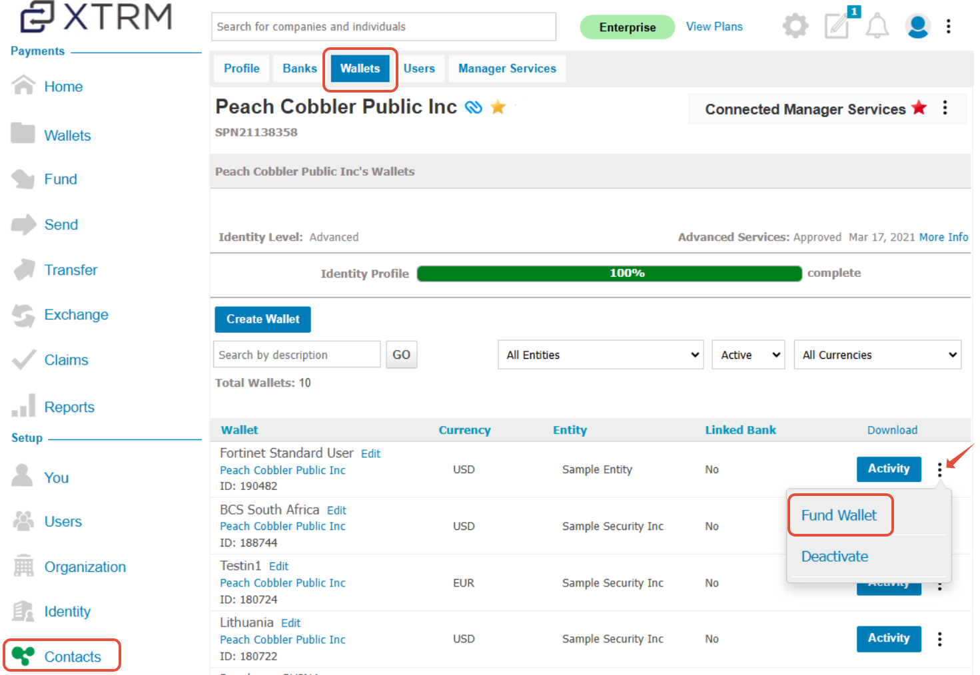The image size is (980, 675).
Task: Click the Contacts green icon in sidebar
Action: (x=23, y=656)
